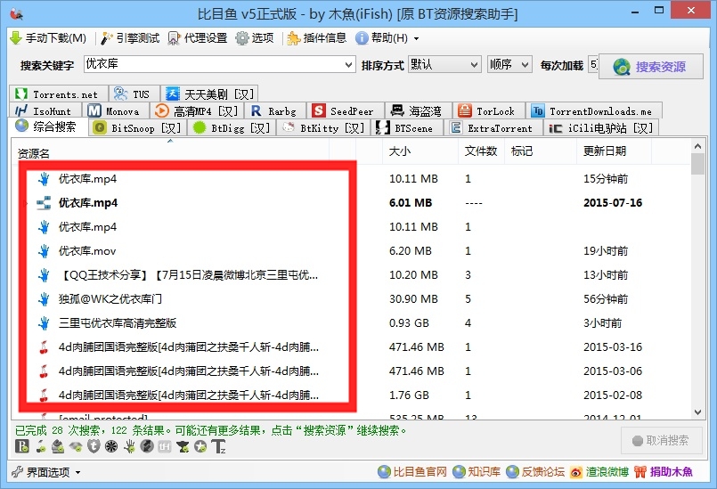This screenshot has width=717, height=489.
Task: Open the 选项 options gear
Action: 255,38
